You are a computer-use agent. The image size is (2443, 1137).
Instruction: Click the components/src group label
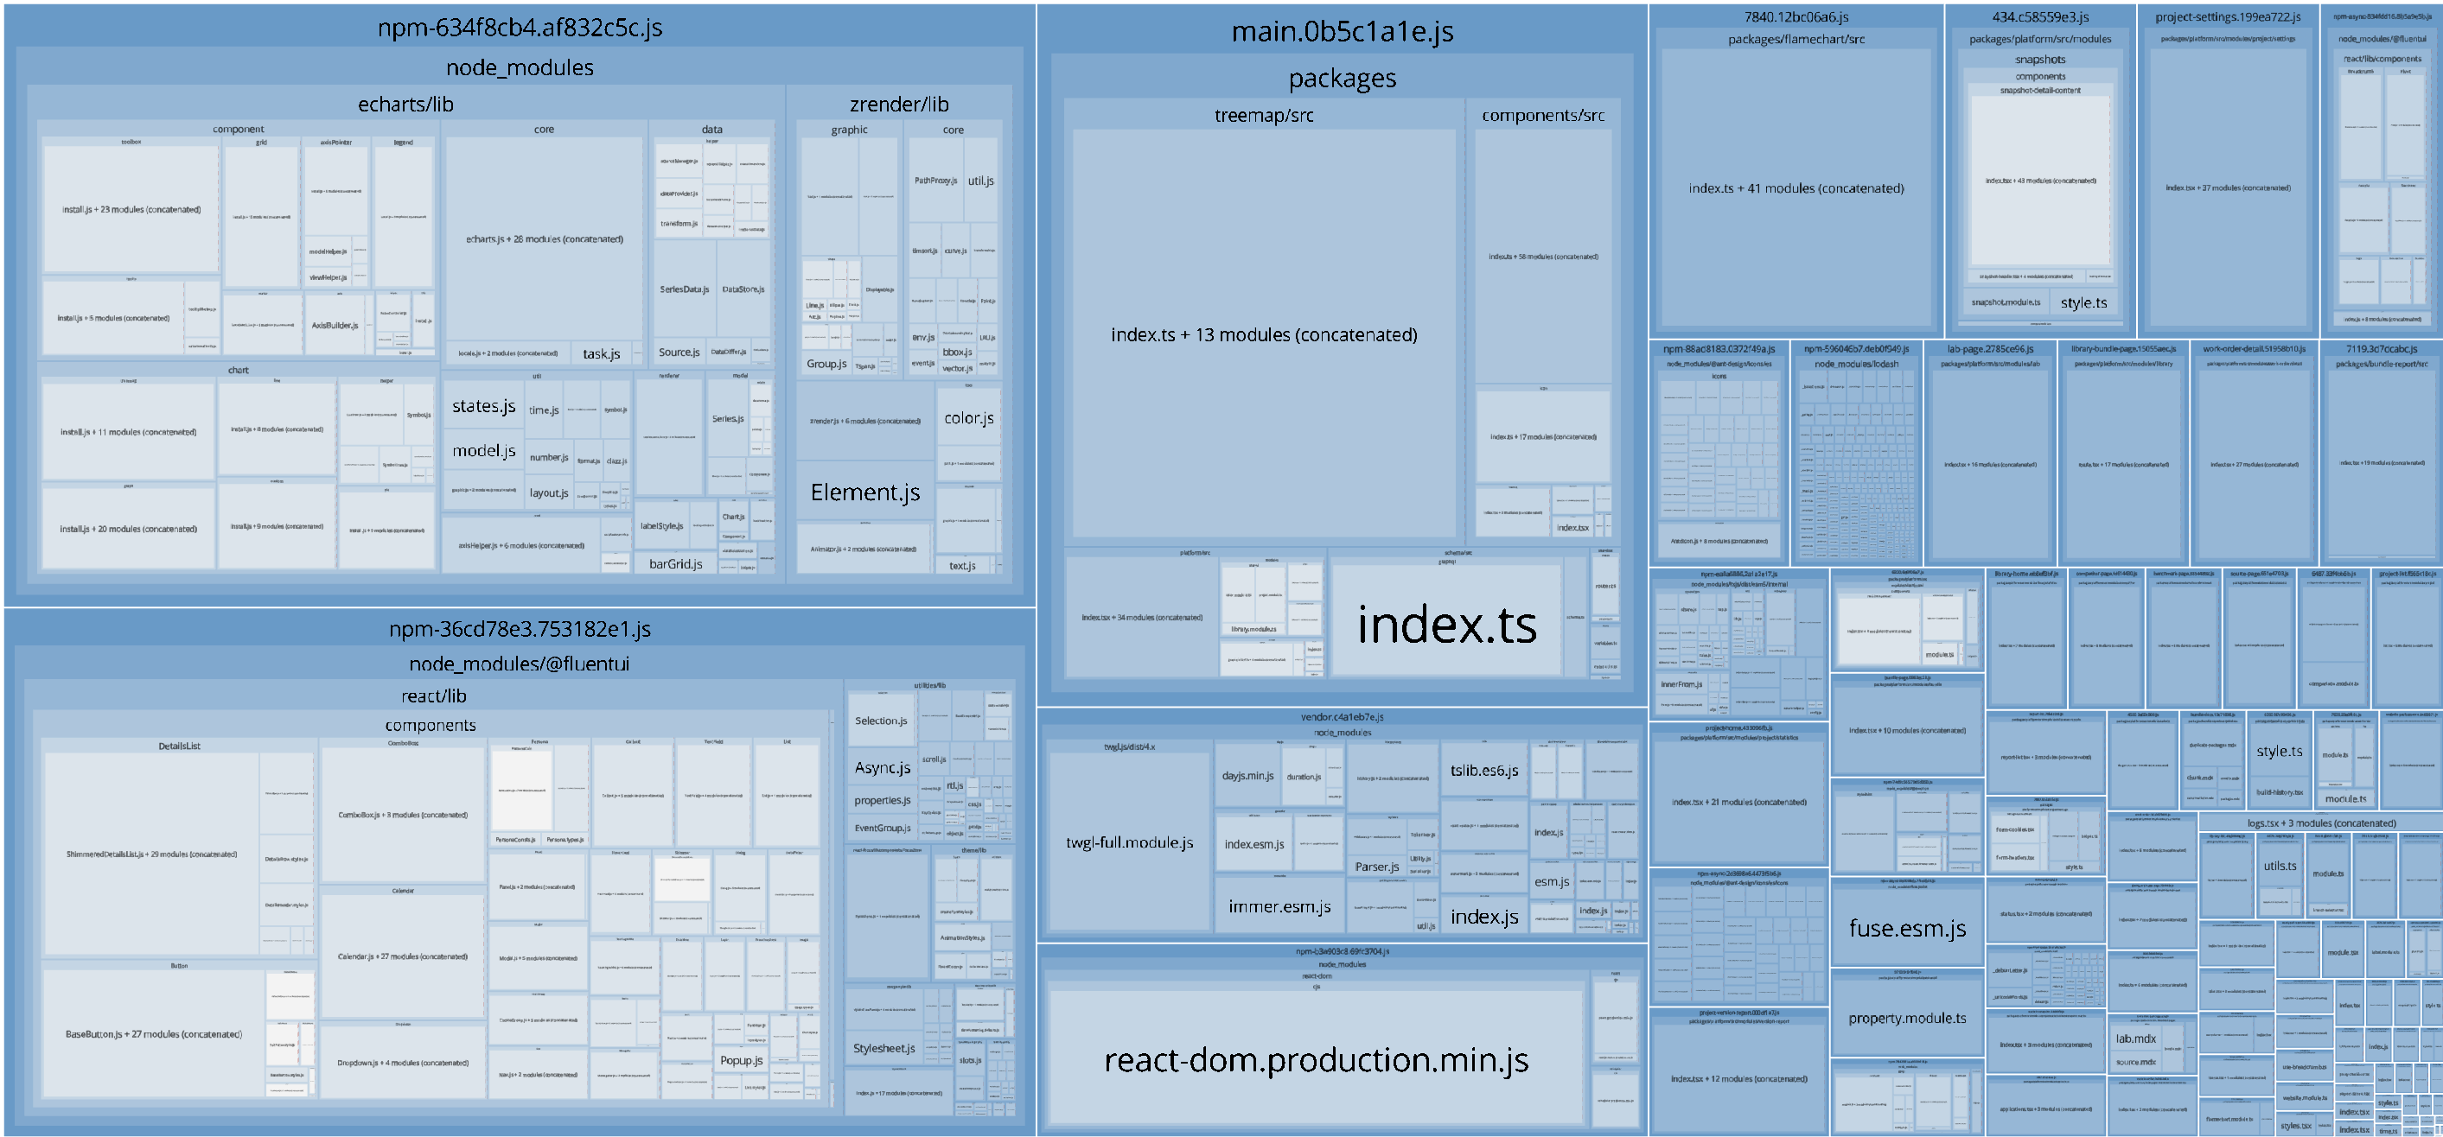coord(1543,116)
